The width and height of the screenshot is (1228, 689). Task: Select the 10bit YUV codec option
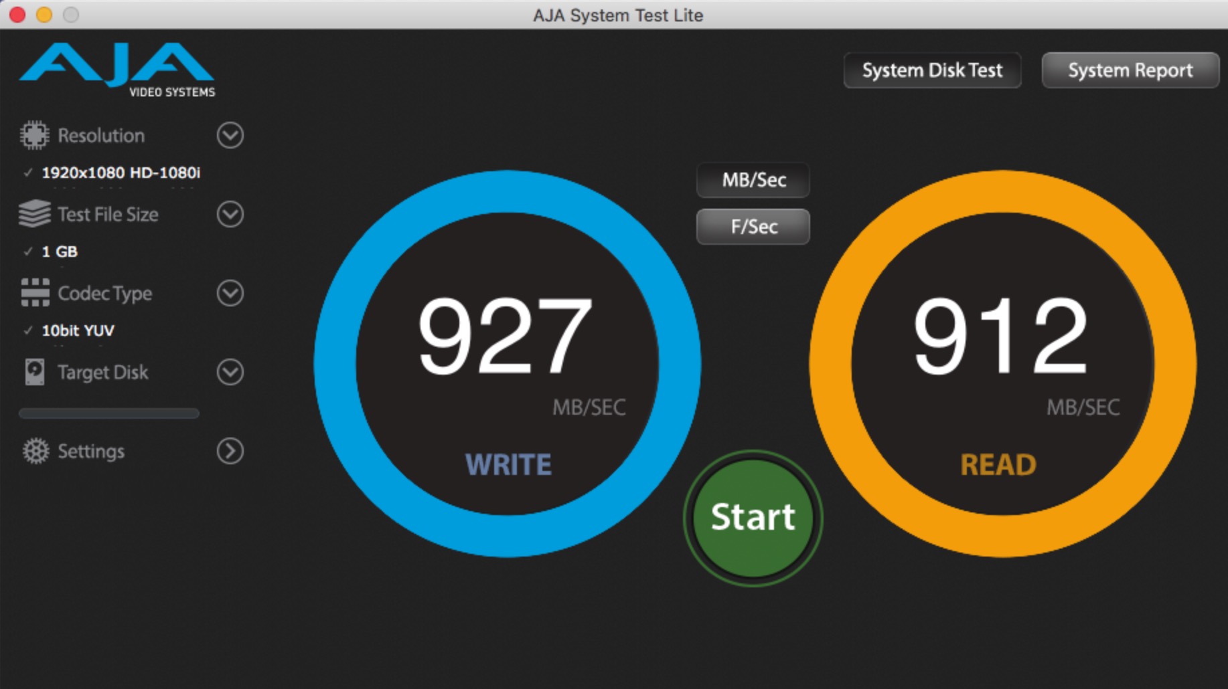(x=78, y=330)
